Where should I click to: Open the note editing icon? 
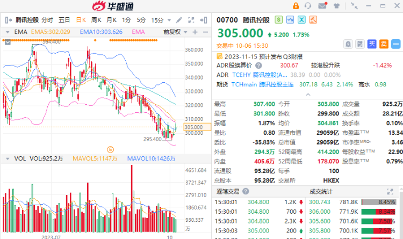pos(360,44)
